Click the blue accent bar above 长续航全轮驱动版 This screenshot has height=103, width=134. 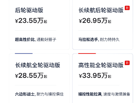pos(24,53)
